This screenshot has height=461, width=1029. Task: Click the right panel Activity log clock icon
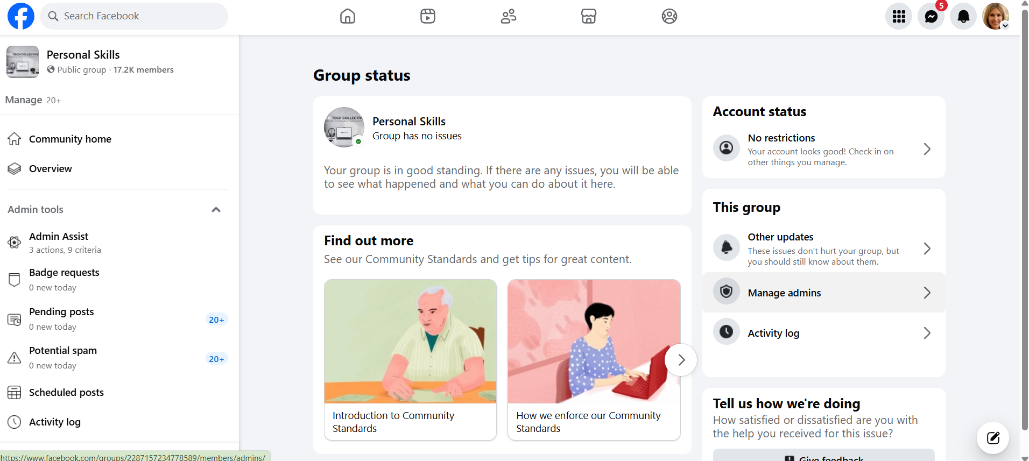click(x=727, y=331)
